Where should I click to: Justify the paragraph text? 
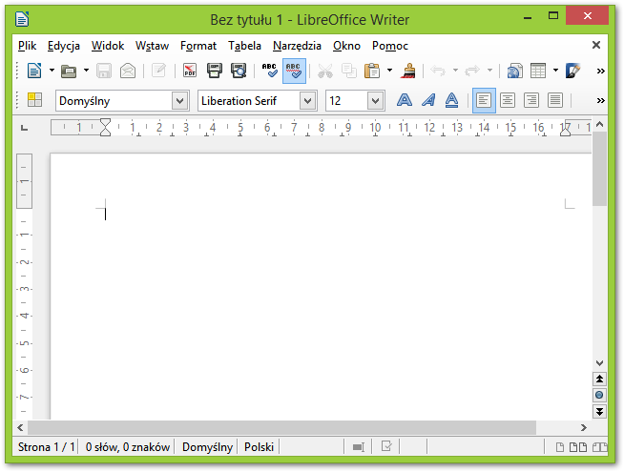(555, 100)
